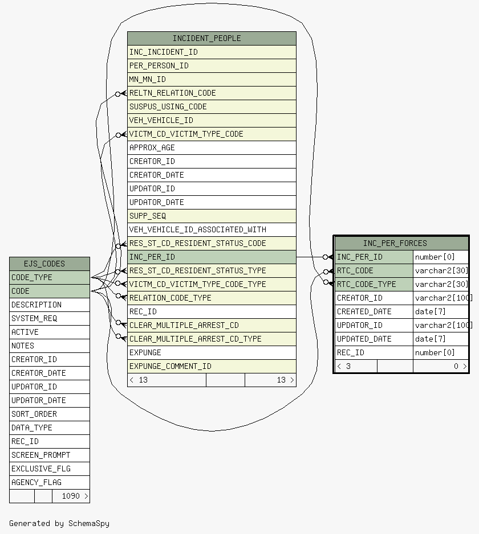Click 'date[7]' type beside CREATED_DATE
Image resolution: width=479 pixels, height=534 pixels.
(441, 311)
